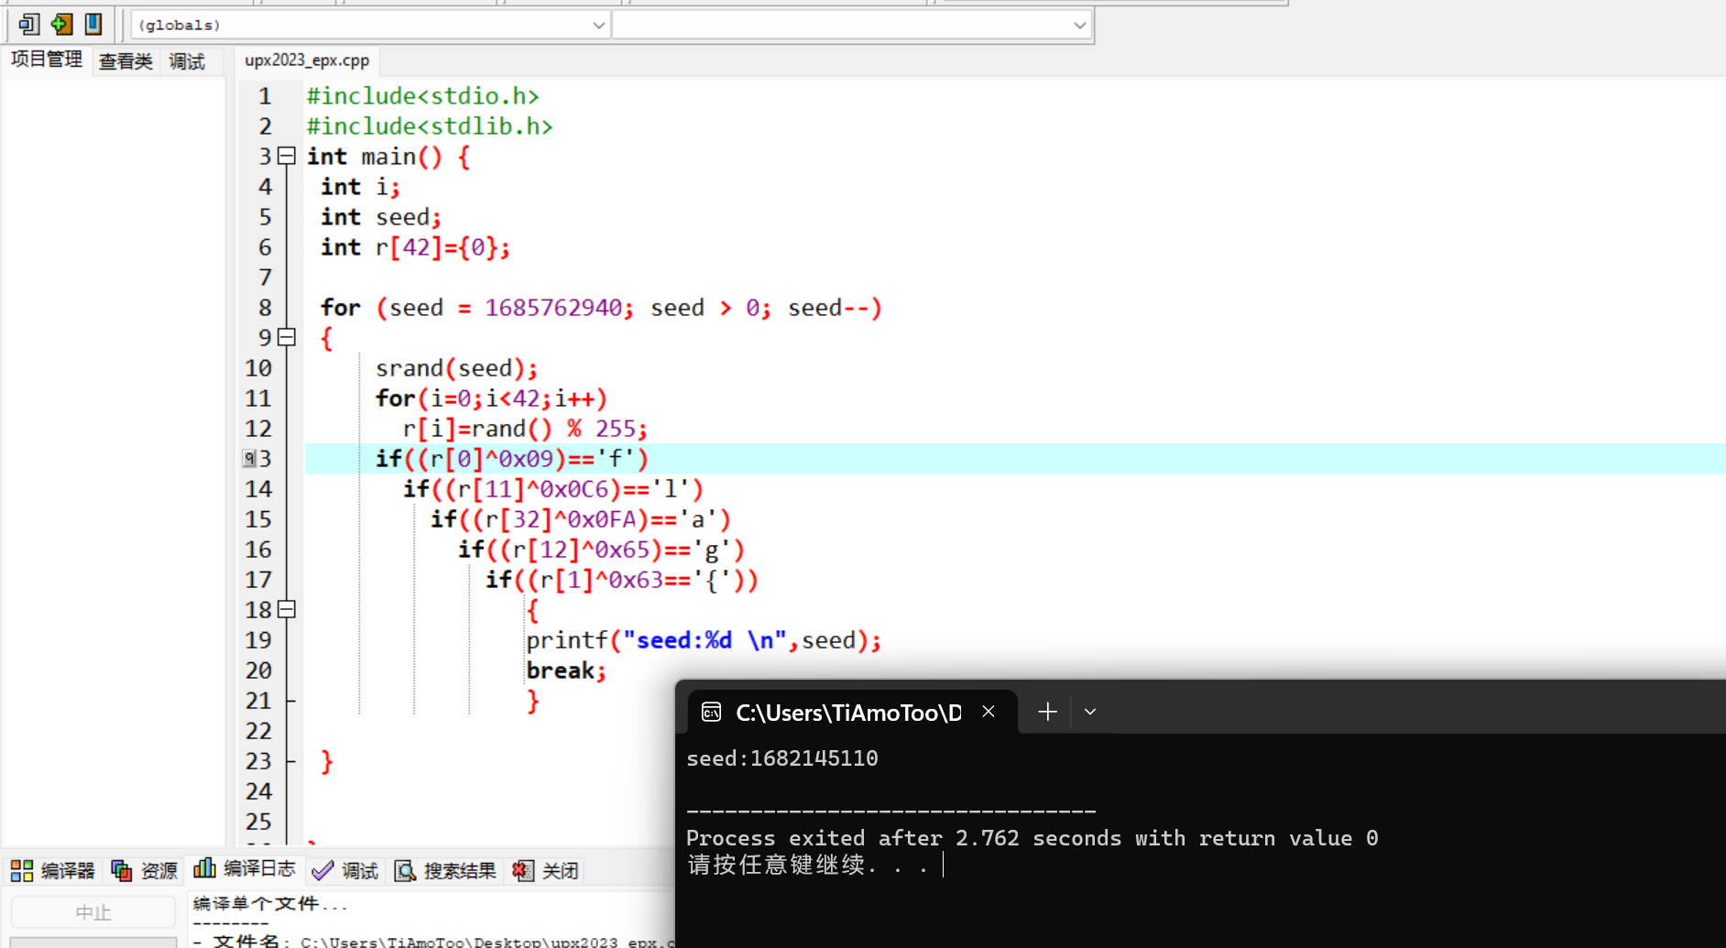This screenshot has height=948, width=1726.
Task: Open the empty function dropdown
Action: 852,25
